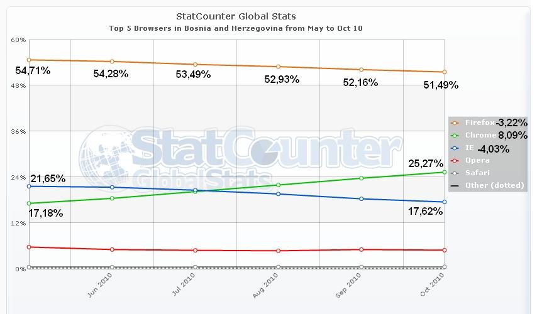Image resolution: width=537 pixels, height=314 pixels.
Task: Click the Firefox legend marker icon
Action: [x=455, y=123]
